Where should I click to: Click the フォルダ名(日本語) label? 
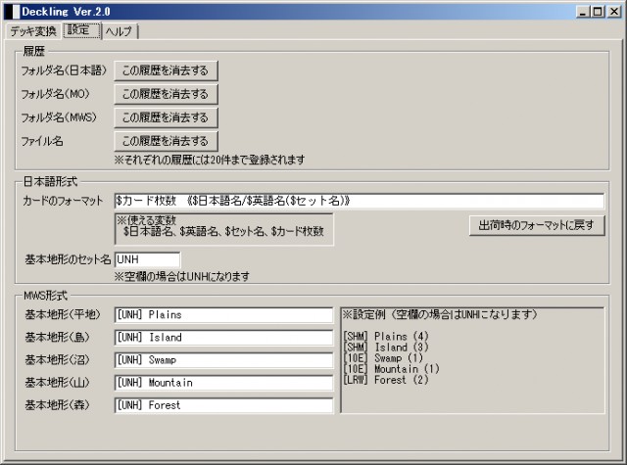click(x=64, y=70)
